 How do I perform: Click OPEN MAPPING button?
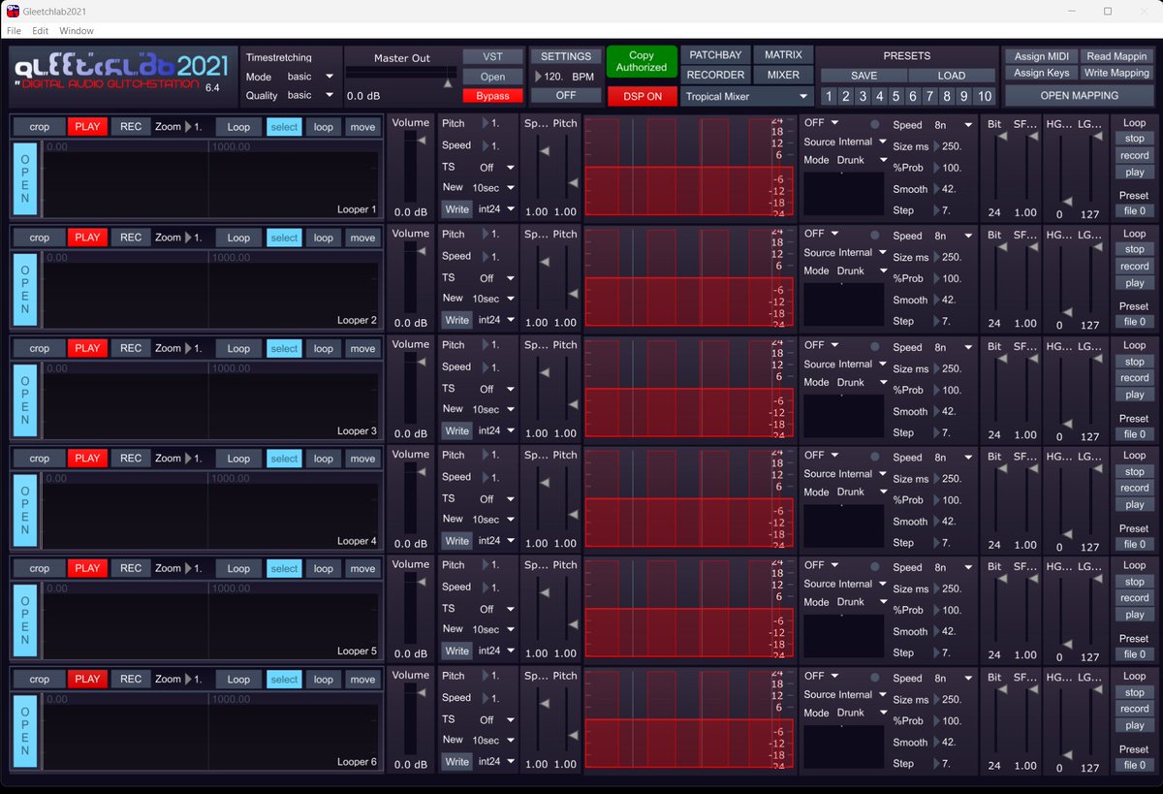[x=1080, y=95]
